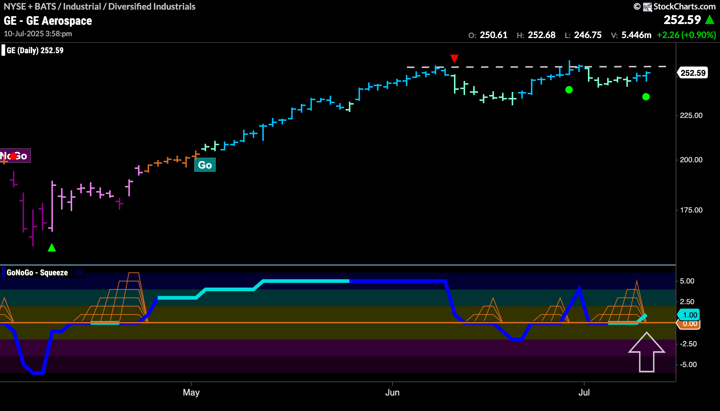Viewport: 720px width, 411px height.
Task: Click the cyan 1.00 squeeze value label
Action: [x=689, y=315]
